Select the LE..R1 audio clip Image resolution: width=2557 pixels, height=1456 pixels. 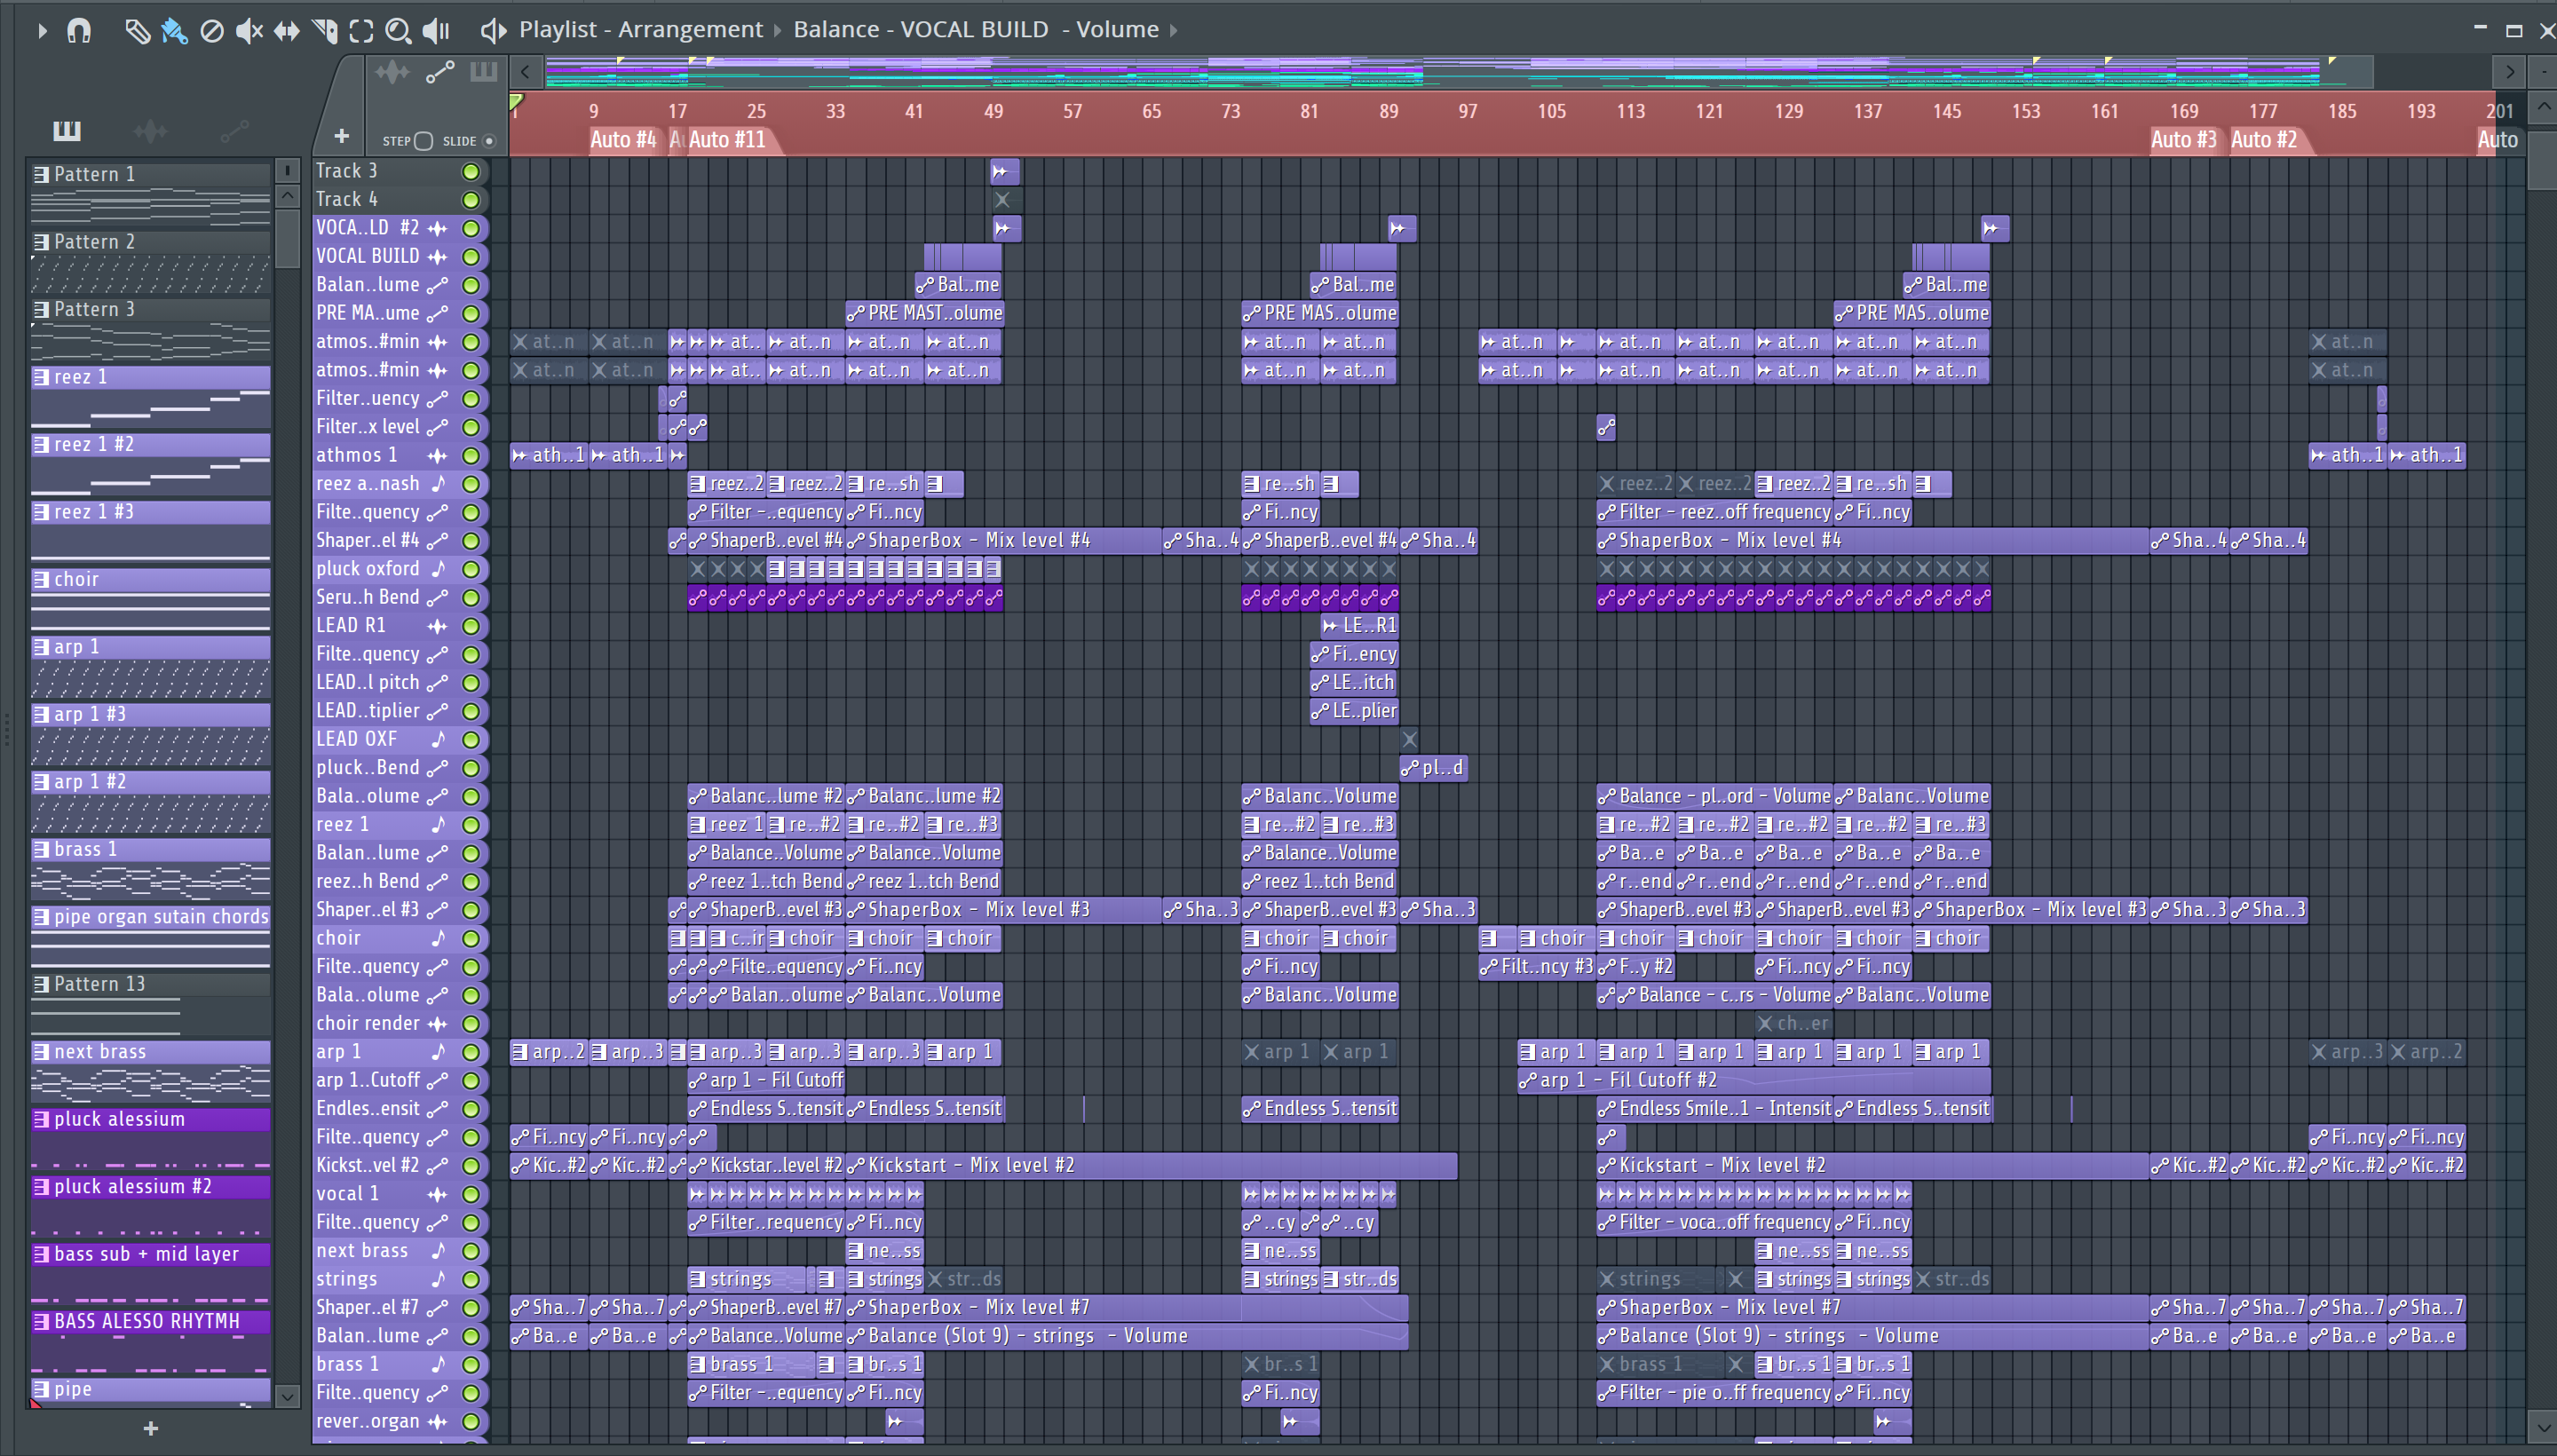pos(1359,626)
